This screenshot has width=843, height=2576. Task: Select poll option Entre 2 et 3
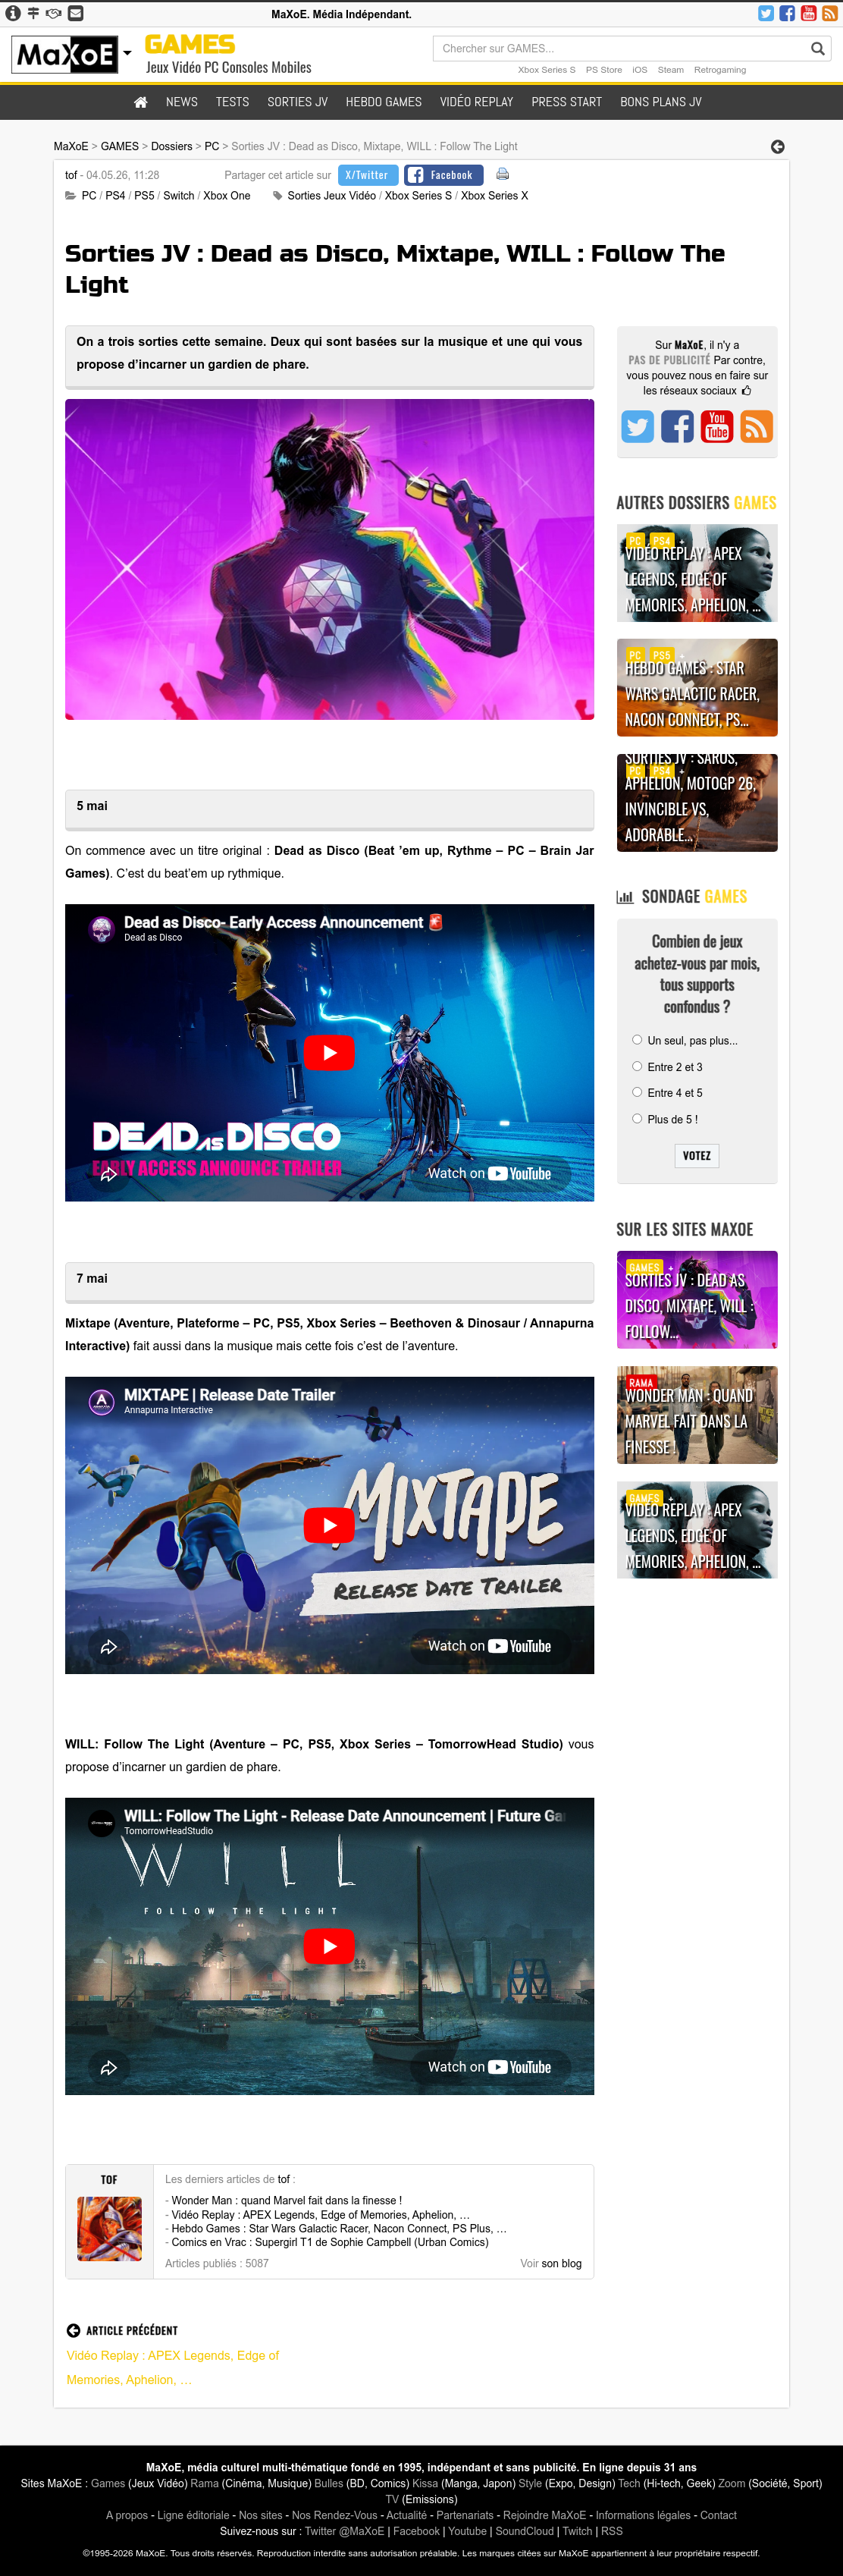point(637,1066)
